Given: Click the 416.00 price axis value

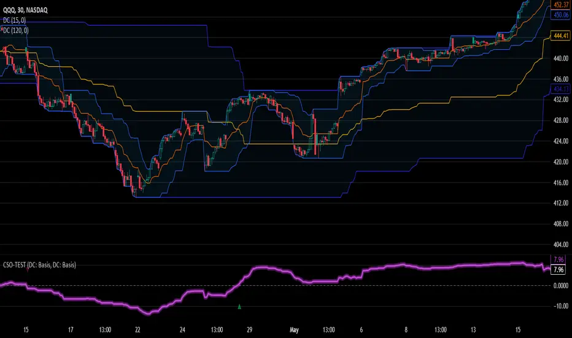Looking at the screenshot, I should (561, 183).
